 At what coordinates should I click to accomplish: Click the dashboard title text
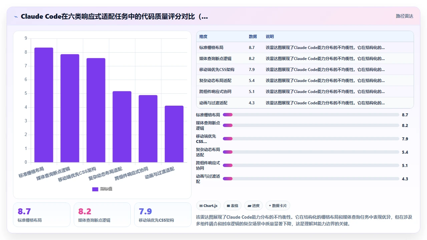tap(114, 16)
